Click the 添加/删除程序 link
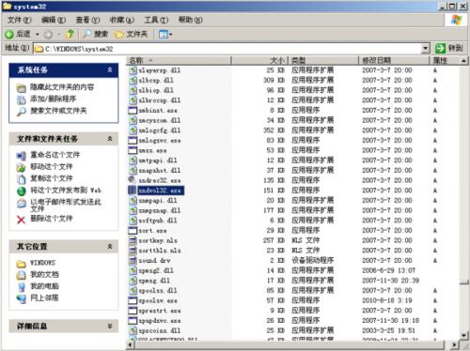 pyautogui.click(x=53, y=99)
